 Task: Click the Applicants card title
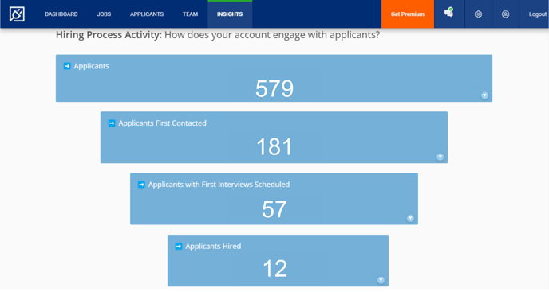pyautogui.click(x=92, y=66)
